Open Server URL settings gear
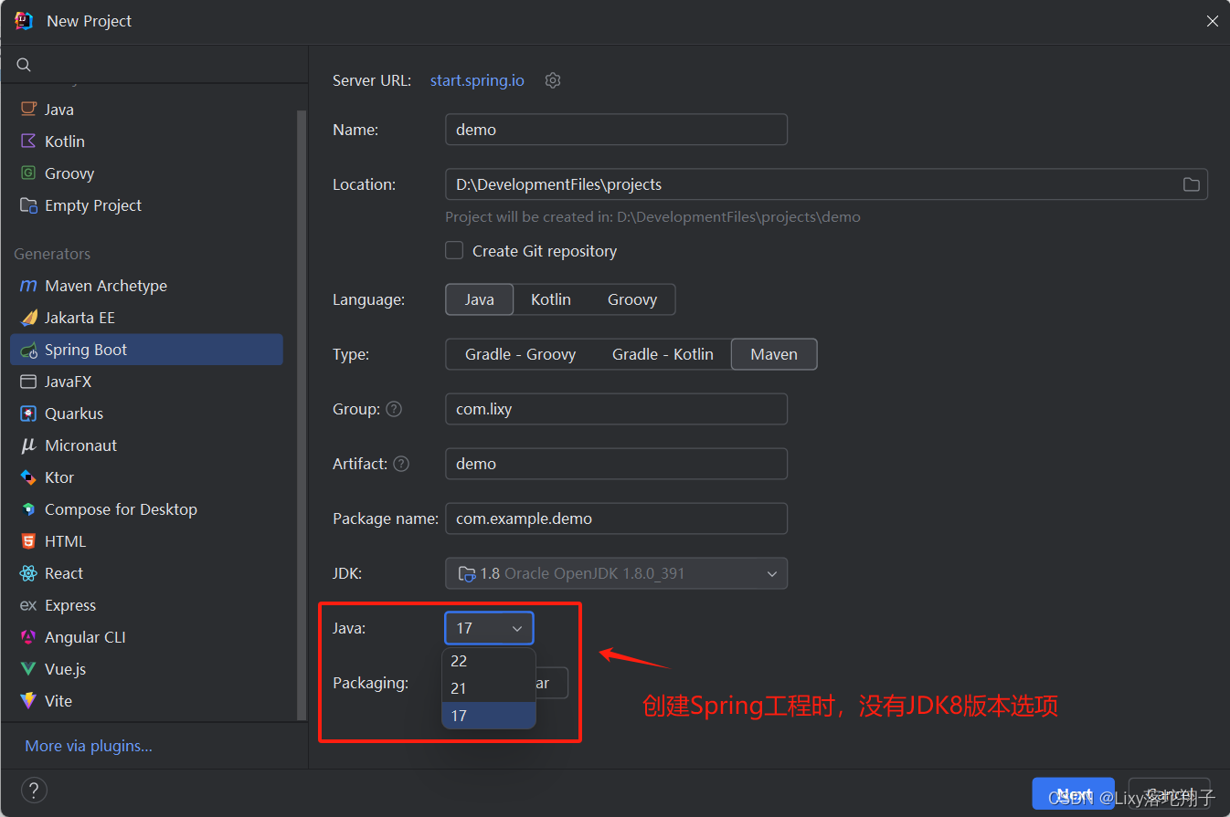The image size is (1230, 817). pyautogui.click(x=553, y=80)
